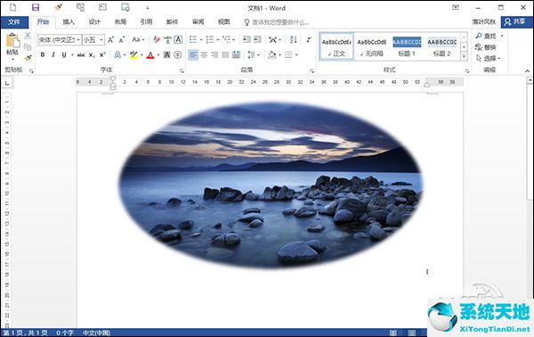This screenshot has height=337, width=534.
Task: Switch to the Insert ribbon tab
Action: pyautogui.click(x=69, y=22)
